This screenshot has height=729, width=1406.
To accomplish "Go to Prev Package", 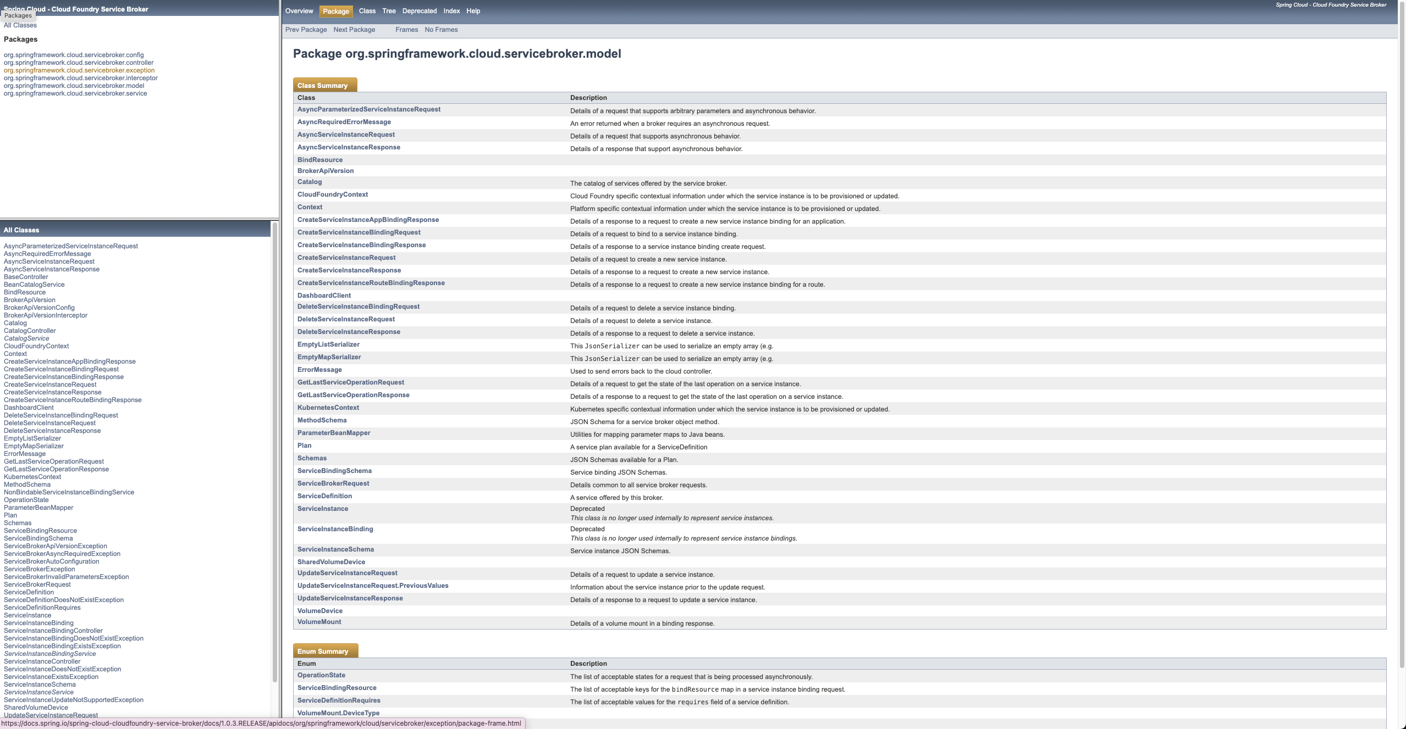I will tap(306, 30).
